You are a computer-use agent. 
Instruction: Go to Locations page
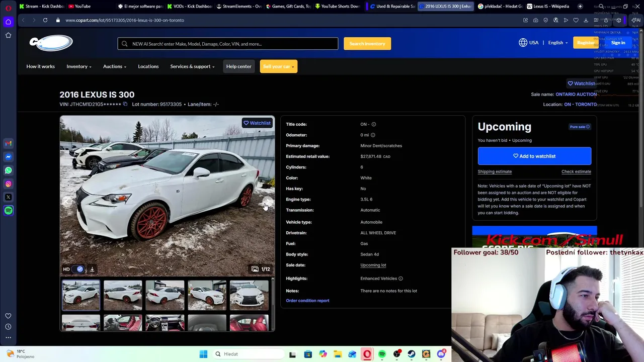148,66
